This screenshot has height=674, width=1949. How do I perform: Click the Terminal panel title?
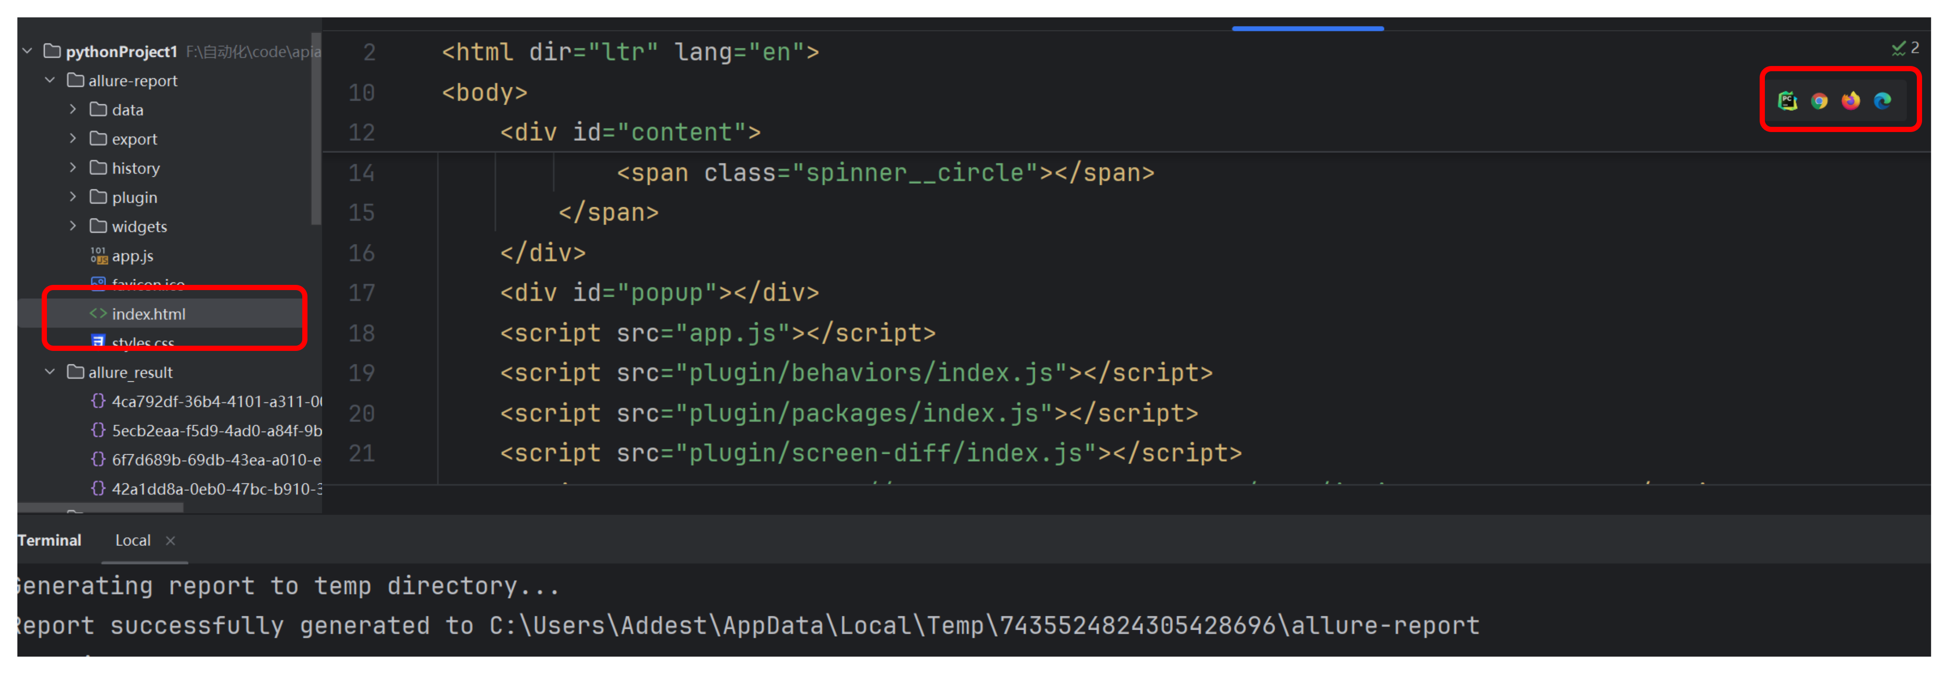[x=49, y=540]
